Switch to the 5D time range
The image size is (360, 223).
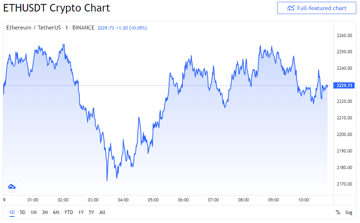pos(22,212)
